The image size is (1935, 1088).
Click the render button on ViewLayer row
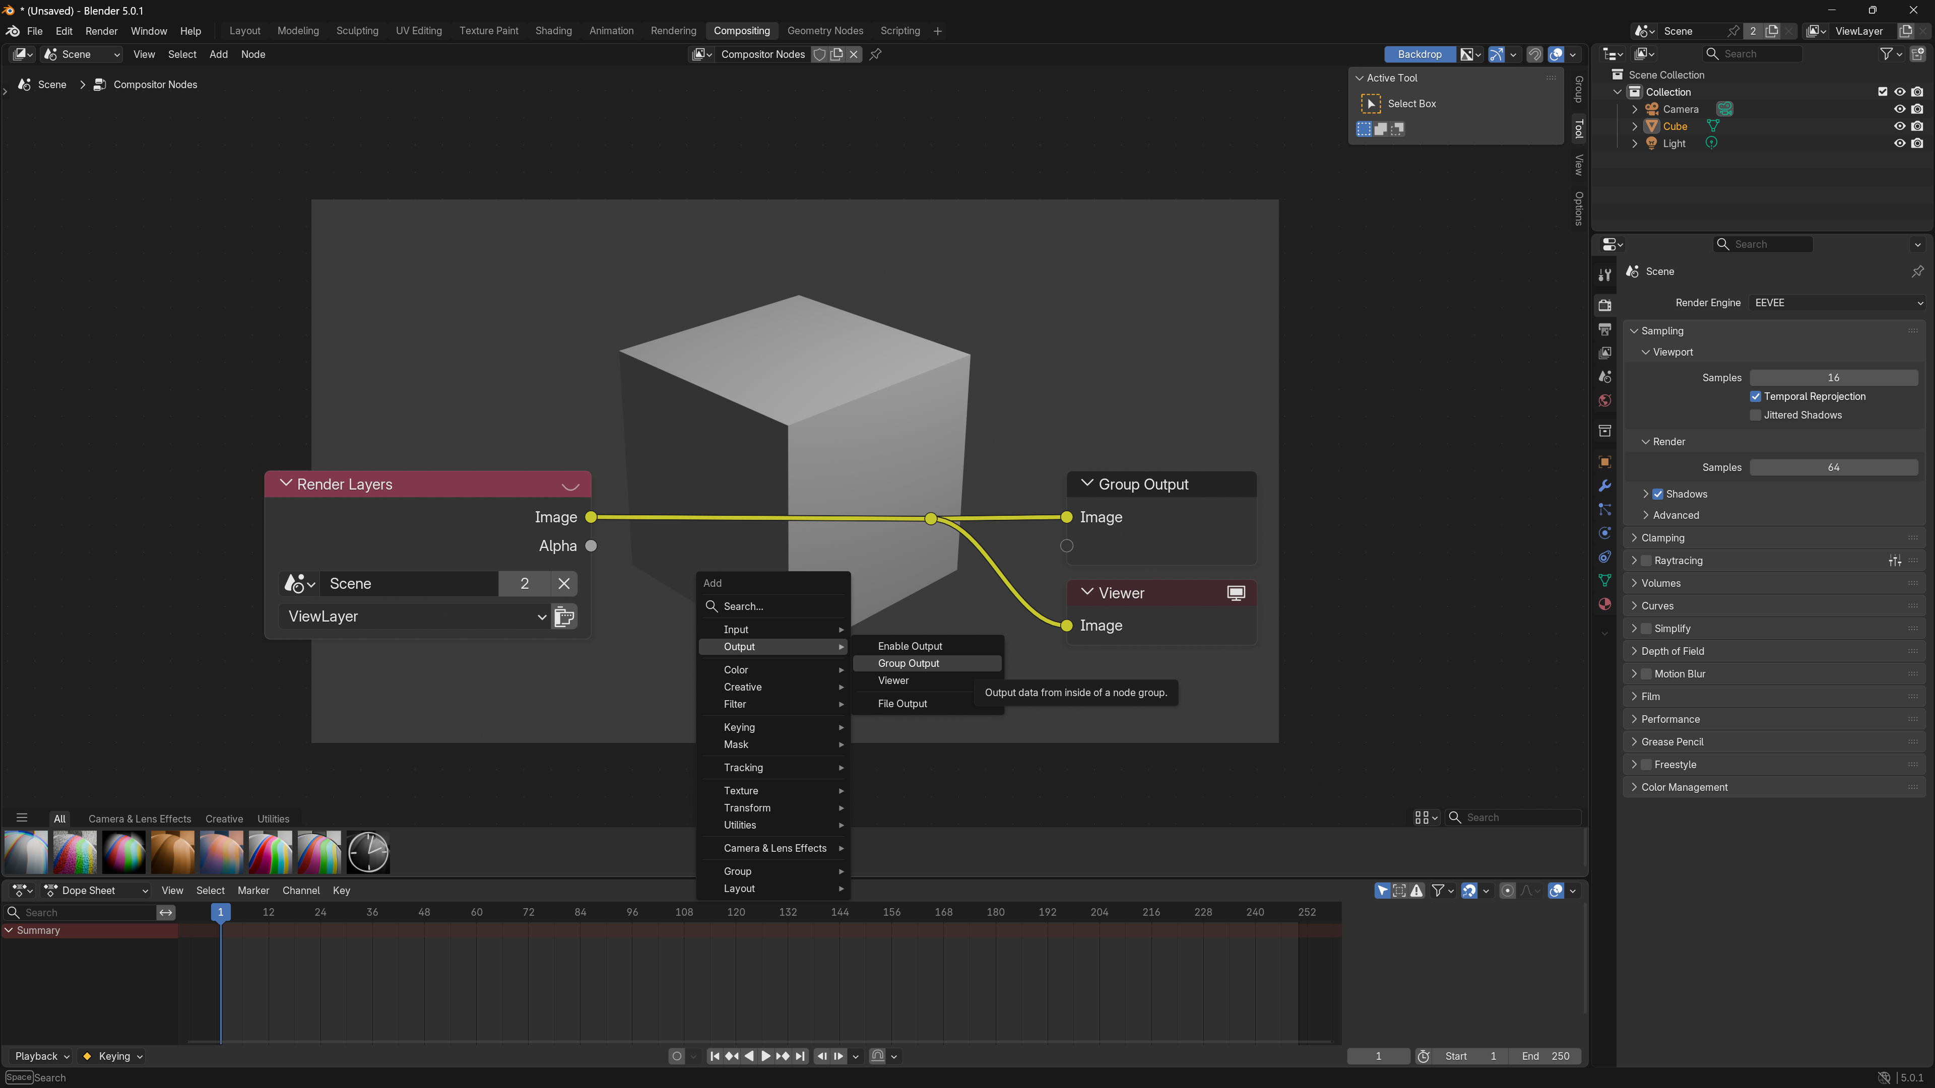(x=564, y=617)
